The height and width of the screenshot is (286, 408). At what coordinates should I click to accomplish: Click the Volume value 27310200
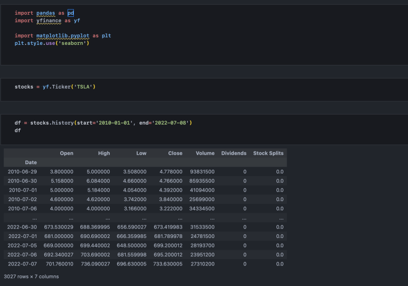click(x=203, y=264)
